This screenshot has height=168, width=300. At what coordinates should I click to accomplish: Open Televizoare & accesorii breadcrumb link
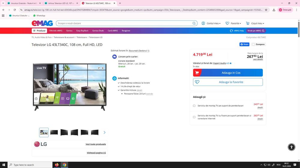click(x=64, y=37)
